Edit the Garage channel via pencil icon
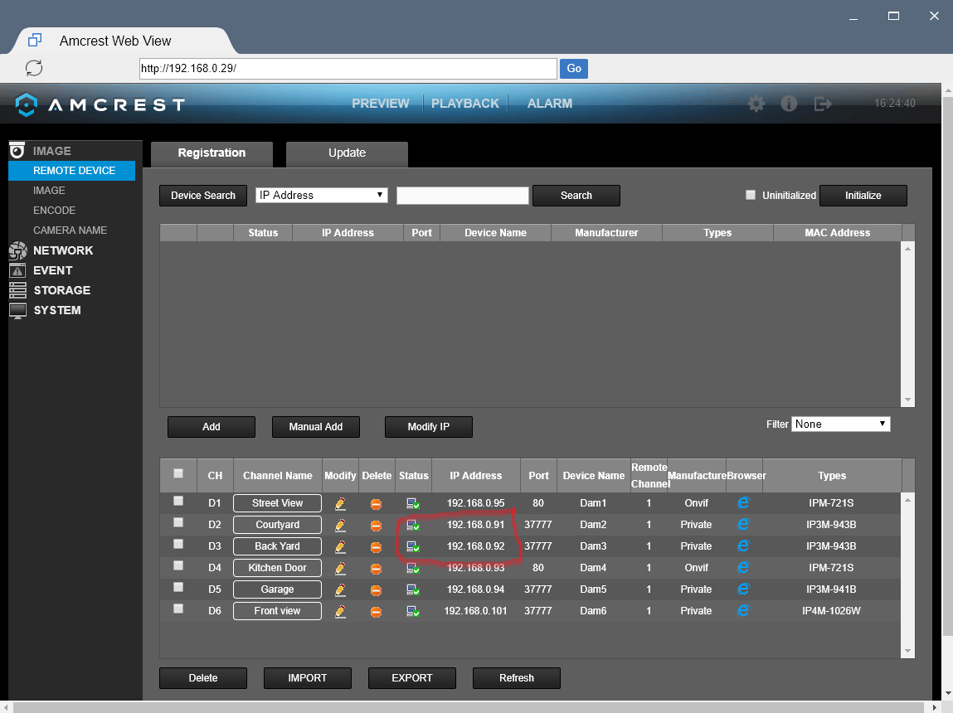This screenshot has width=953, height=713. (340, 589)
